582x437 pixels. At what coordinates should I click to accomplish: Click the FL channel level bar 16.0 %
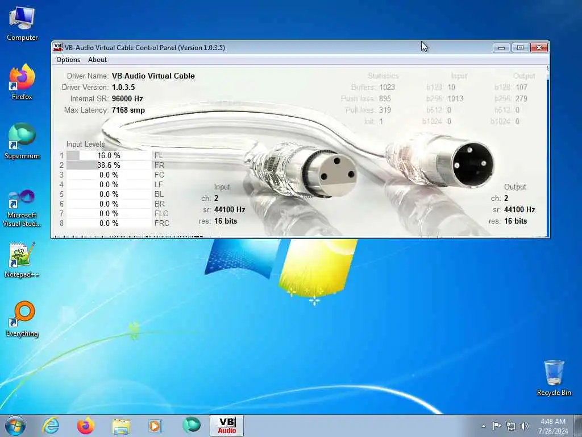pyautogui.click(x=109, y=155)
